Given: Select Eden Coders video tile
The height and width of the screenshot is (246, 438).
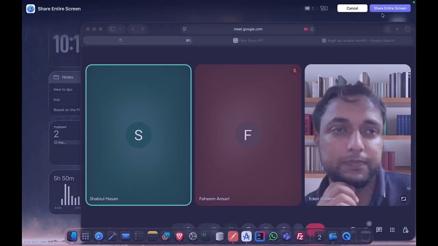Looking at the screenshot, I should coord(358,135).
